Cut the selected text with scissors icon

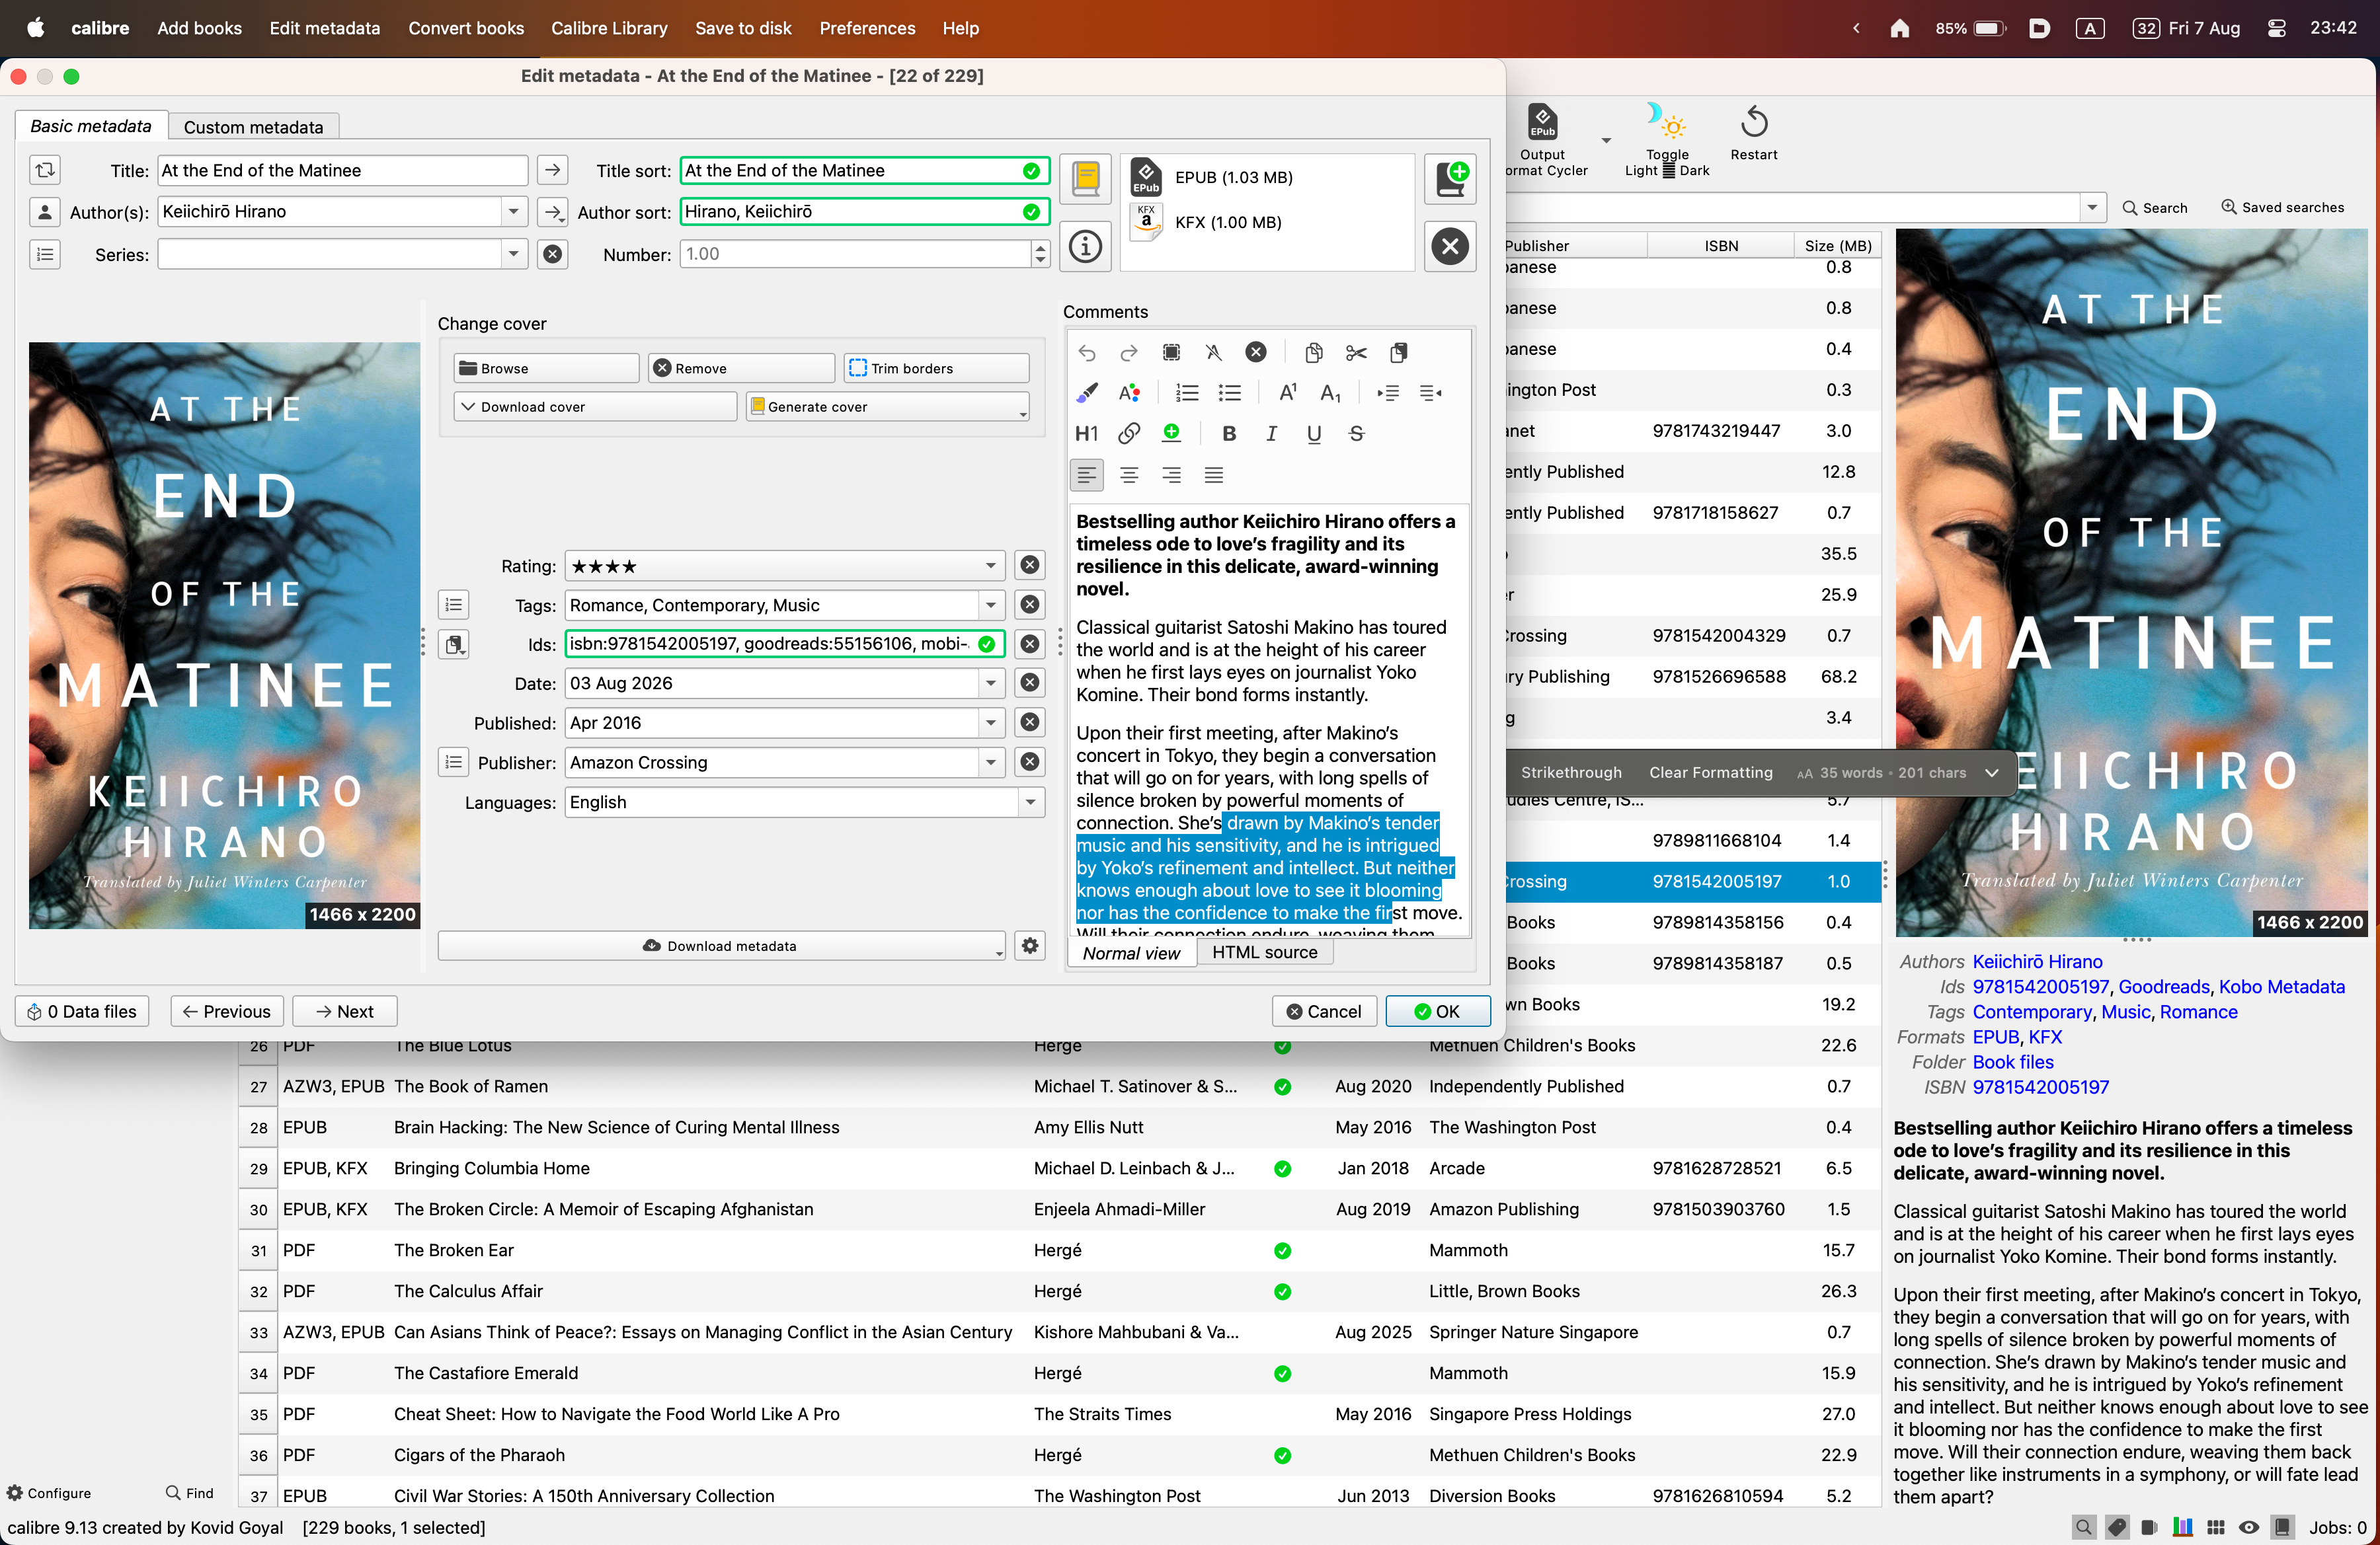(1356, 352)
